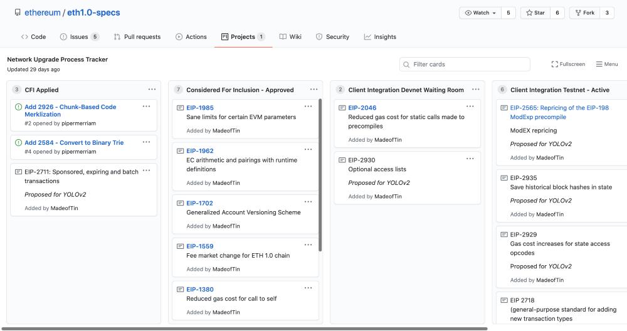Open Add 2584 Convert to Binary Trie issue
The width and height of the screenshot is (627, 331).
(x=74, y=143)
